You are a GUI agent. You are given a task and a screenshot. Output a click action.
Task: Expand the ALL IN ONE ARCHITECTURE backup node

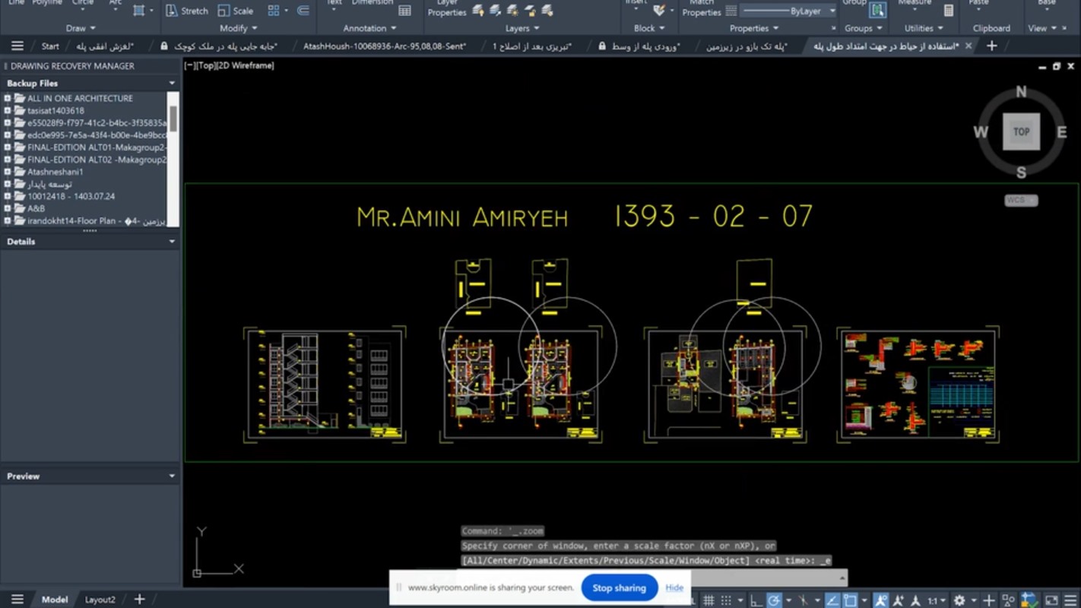coord(8,99)
